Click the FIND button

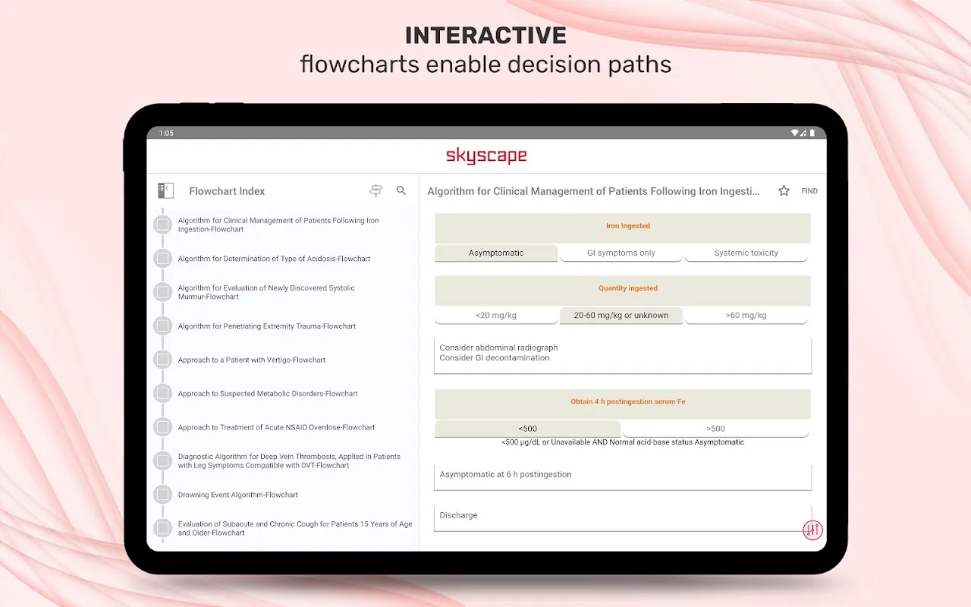[809, 191]
